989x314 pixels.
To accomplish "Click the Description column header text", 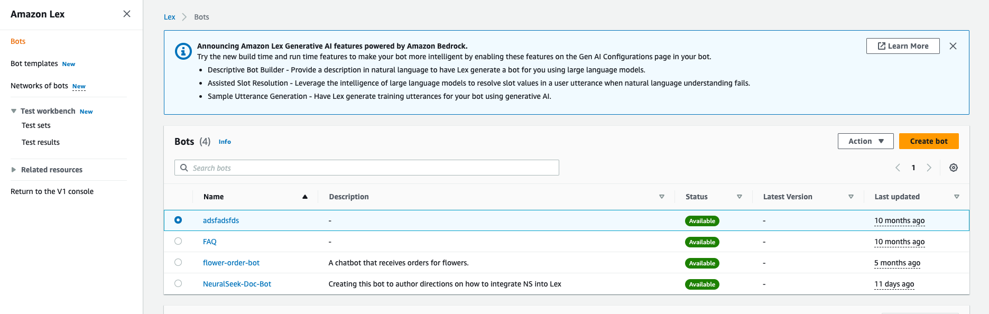I will click(x=349, y=197).
